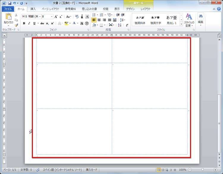Click the Cut scissors icon
This screenshot has height=174, width=223.
(x=16, y=15)
